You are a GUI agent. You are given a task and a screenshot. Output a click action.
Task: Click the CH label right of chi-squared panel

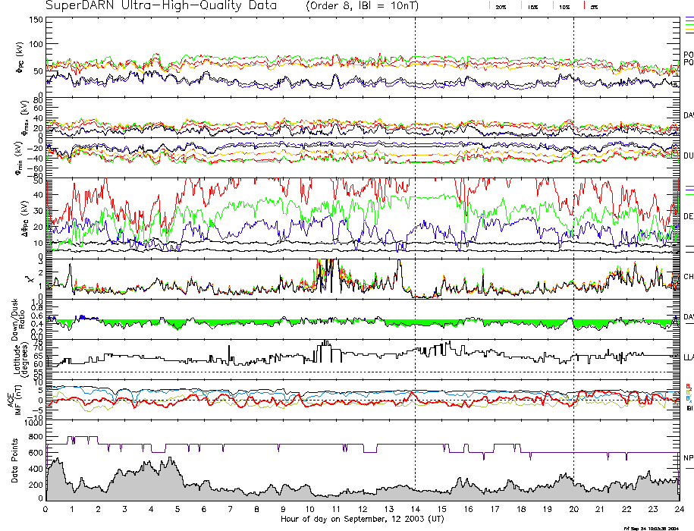pos(688,277)
